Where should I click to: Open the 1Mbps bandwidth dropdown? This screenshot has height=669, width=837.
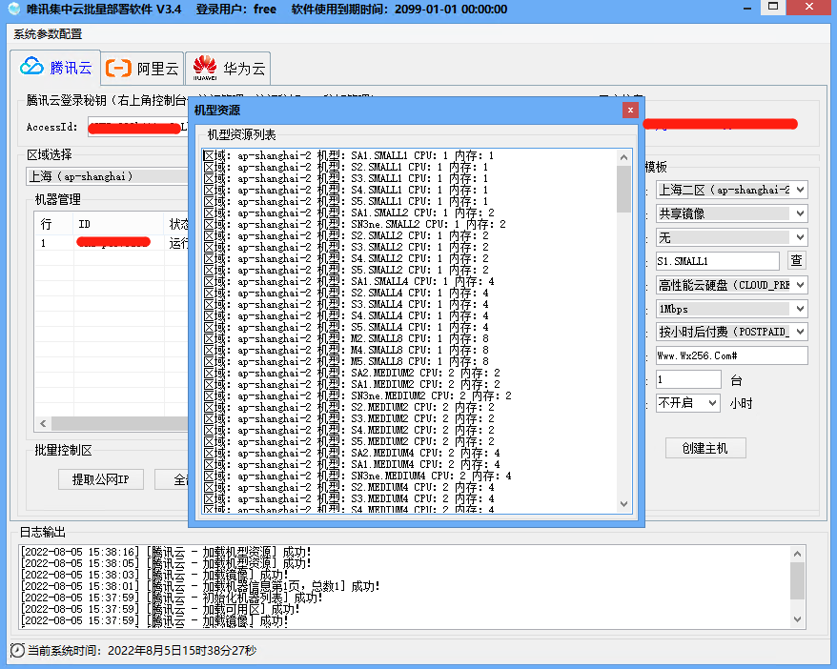tap(731, 309)
